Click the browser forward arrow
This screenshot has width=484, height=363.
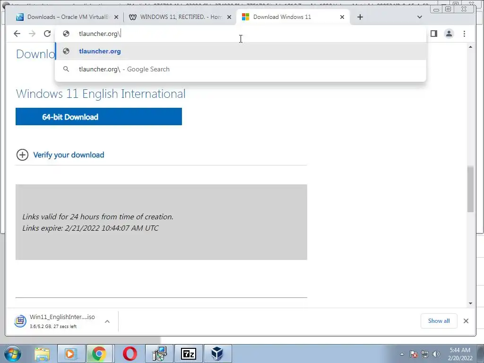click(x=32, y=34)
